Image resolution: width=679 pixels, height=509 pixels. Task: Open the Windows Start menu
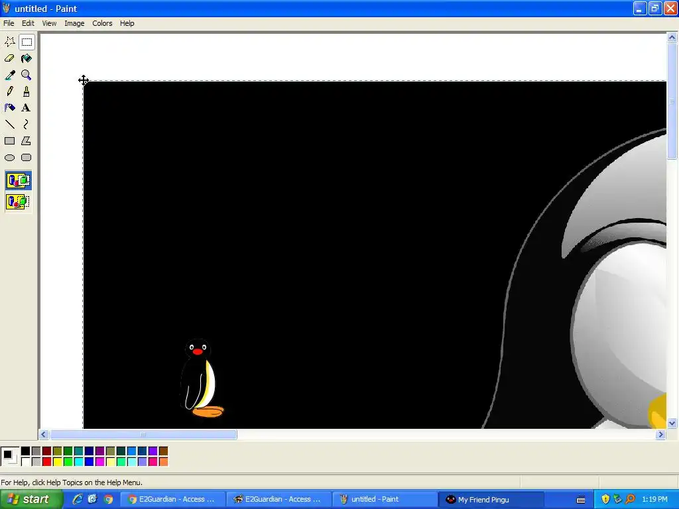[31, 500]
